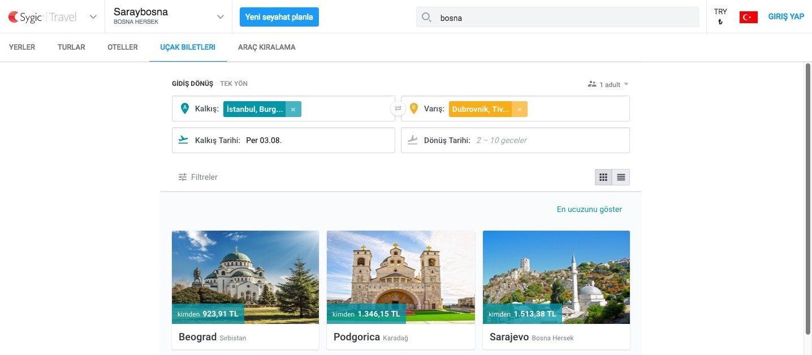Click the TRY currency selector
812x355 pixels.
720,17
